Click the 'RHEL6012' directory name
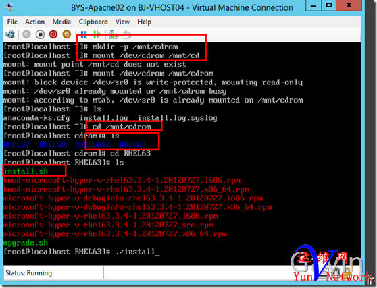The image size is (377, 288). pos(93,144)
